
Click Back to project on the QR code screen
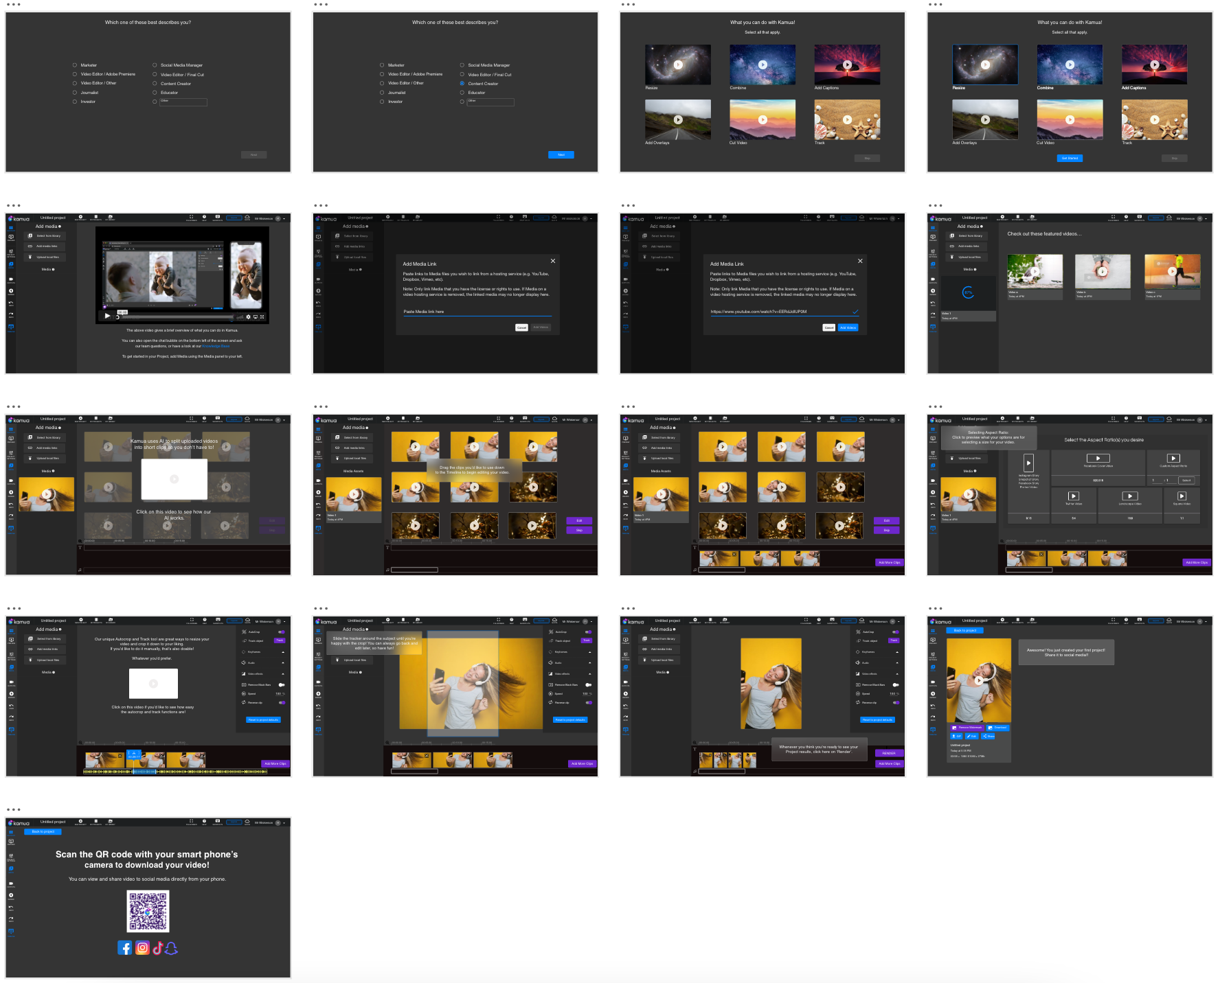[x=43, y=831]
